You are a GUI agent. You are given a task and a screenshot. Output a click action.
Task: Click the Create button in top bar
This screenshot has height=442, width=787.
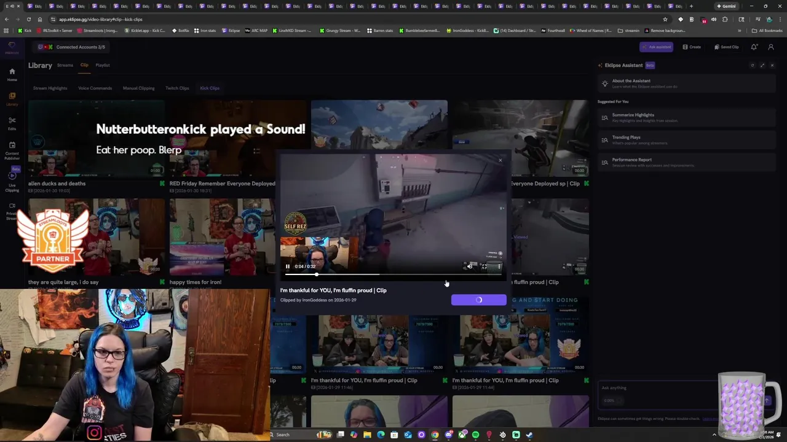click(692, 47)
